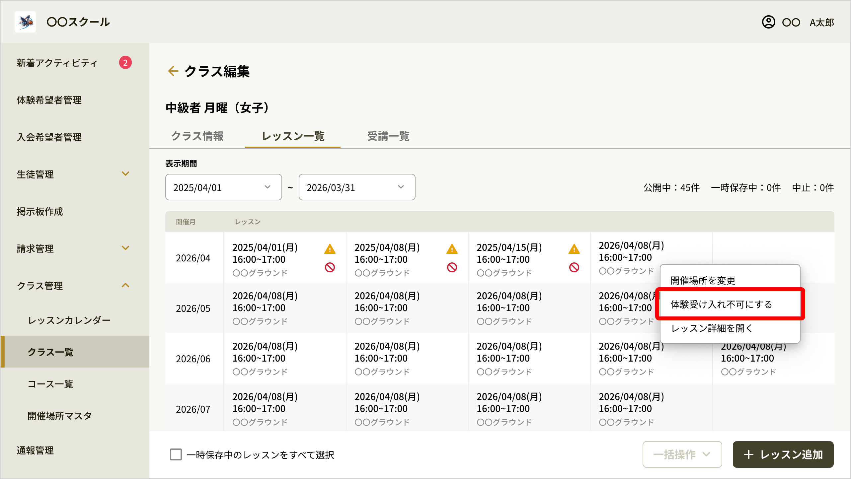Viewport: 851px width, 479px height.
Task: Open 掲示板作成 in sidebar
Action: (x=40, y=211)
